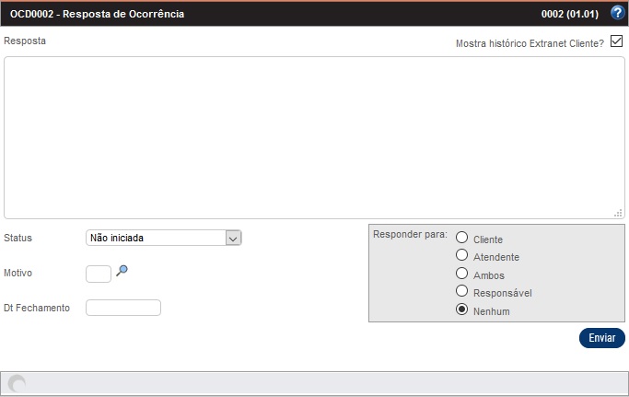The height and width of the screenshot is (397, 629).
Task: Click the empty bottom status bar
Action: coord(322,384)
